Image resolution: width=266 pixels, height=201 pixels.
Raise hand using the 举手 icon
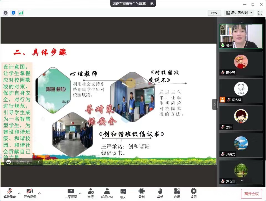(160, 192)
